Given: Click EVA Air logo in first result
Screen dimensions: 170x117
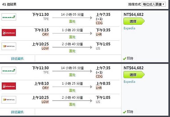Looking at the screenshot, I should tap(9, 16).
